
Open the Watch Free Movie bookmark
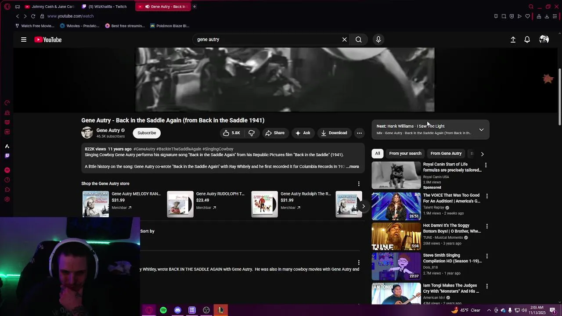pos(35,26)
